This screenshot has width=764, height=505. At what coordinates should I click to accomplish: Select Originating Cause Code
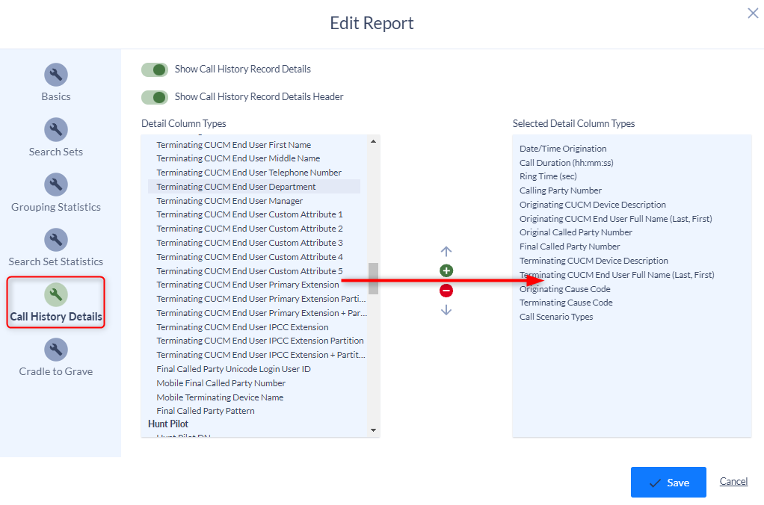tap(564, 289)
